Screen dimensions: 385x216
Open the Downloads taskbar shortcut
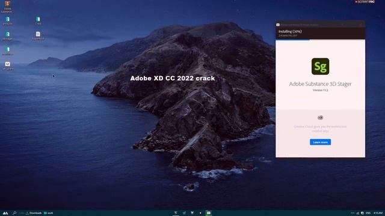pyautogui.click(x=34, y=213)
